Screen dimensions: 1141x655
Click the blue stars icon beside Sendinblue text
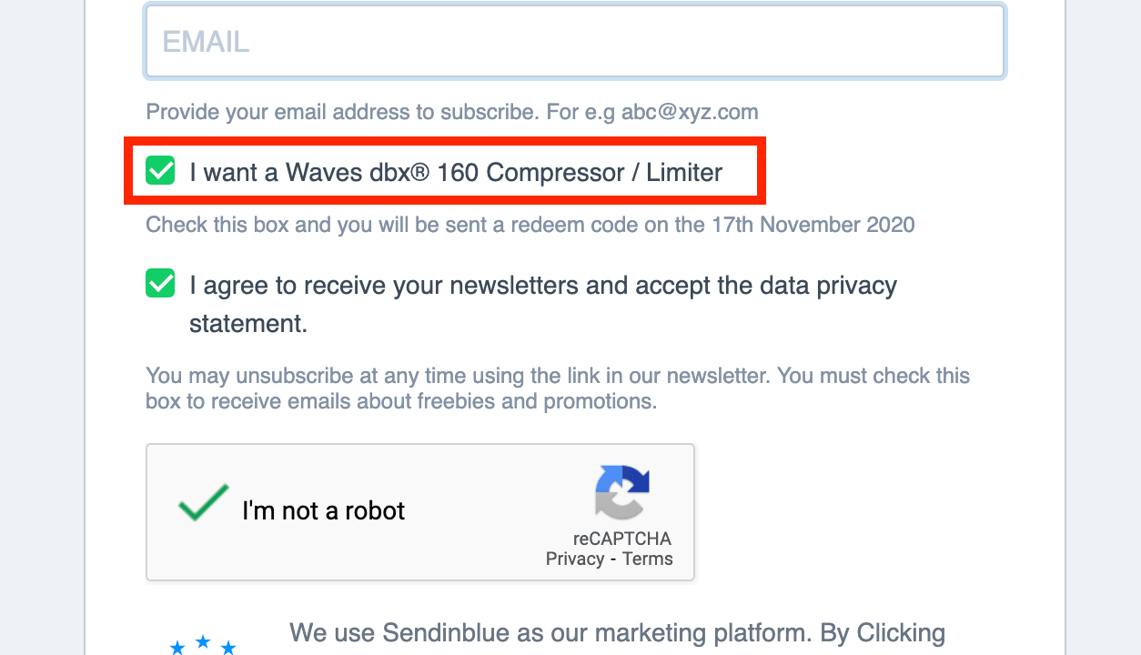click(x=204, y=645)
